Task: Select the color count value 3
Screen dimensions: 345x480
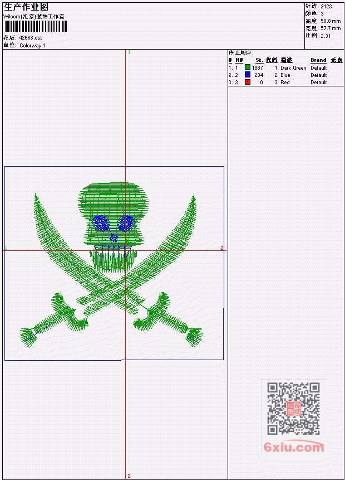Action: [322, 13]
